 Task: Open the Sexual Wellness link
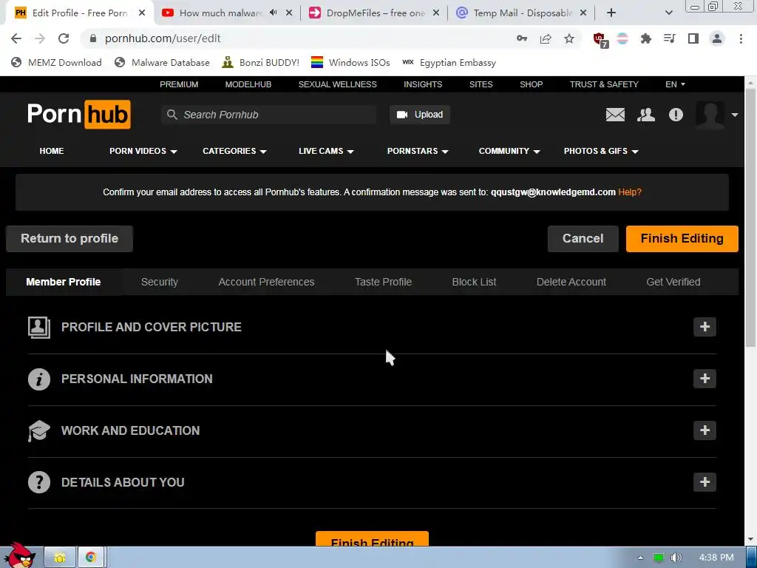(x=337, y=84)
